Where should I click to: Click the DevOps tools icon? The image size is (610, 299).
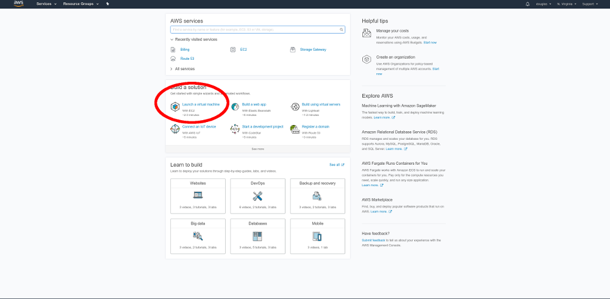point(257,196)
